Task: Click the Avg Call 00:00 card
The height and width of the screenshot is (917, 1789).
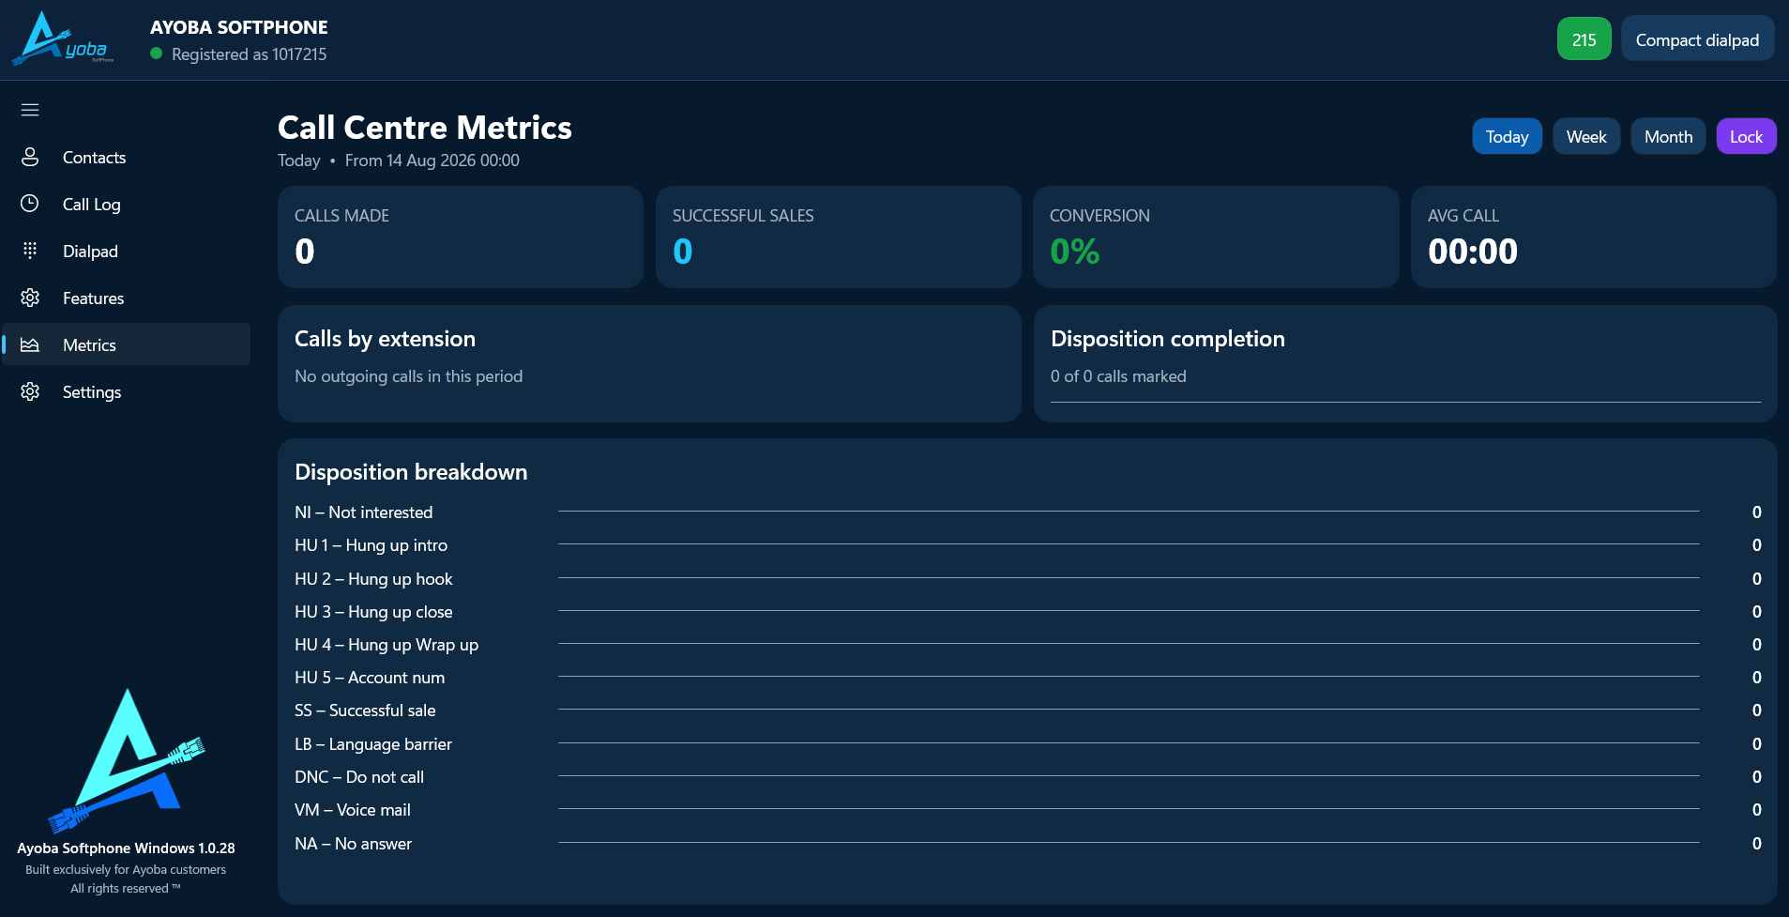Action: point(1593,237)
